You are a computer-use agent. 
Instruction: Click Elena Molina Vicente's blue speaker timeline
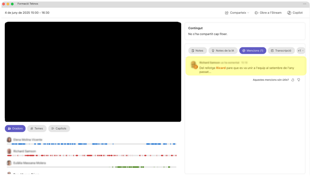[92, 144]
